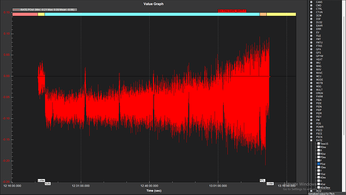Expand the PIDR tree node
This screenshot has height=195, width=346.
pos(311,113)
